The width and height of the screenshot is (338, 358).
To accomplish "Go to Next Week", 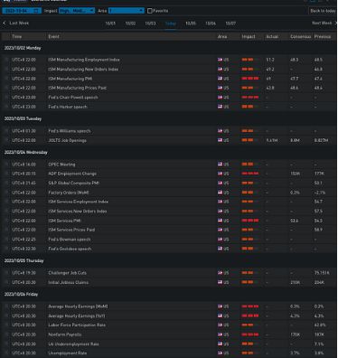I will pyautogui.click(x=322, y=24).
